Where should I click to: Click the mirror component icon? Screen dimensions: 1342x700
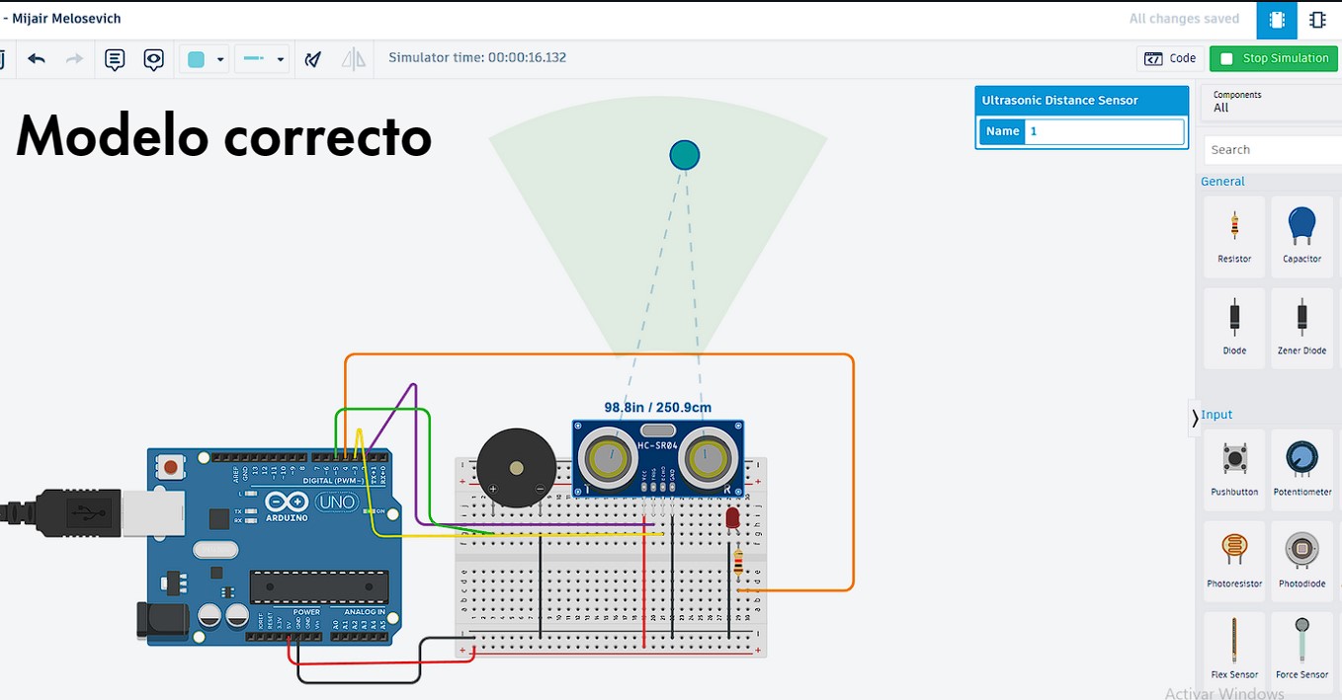pyautogui.click(x=353, y=59)
